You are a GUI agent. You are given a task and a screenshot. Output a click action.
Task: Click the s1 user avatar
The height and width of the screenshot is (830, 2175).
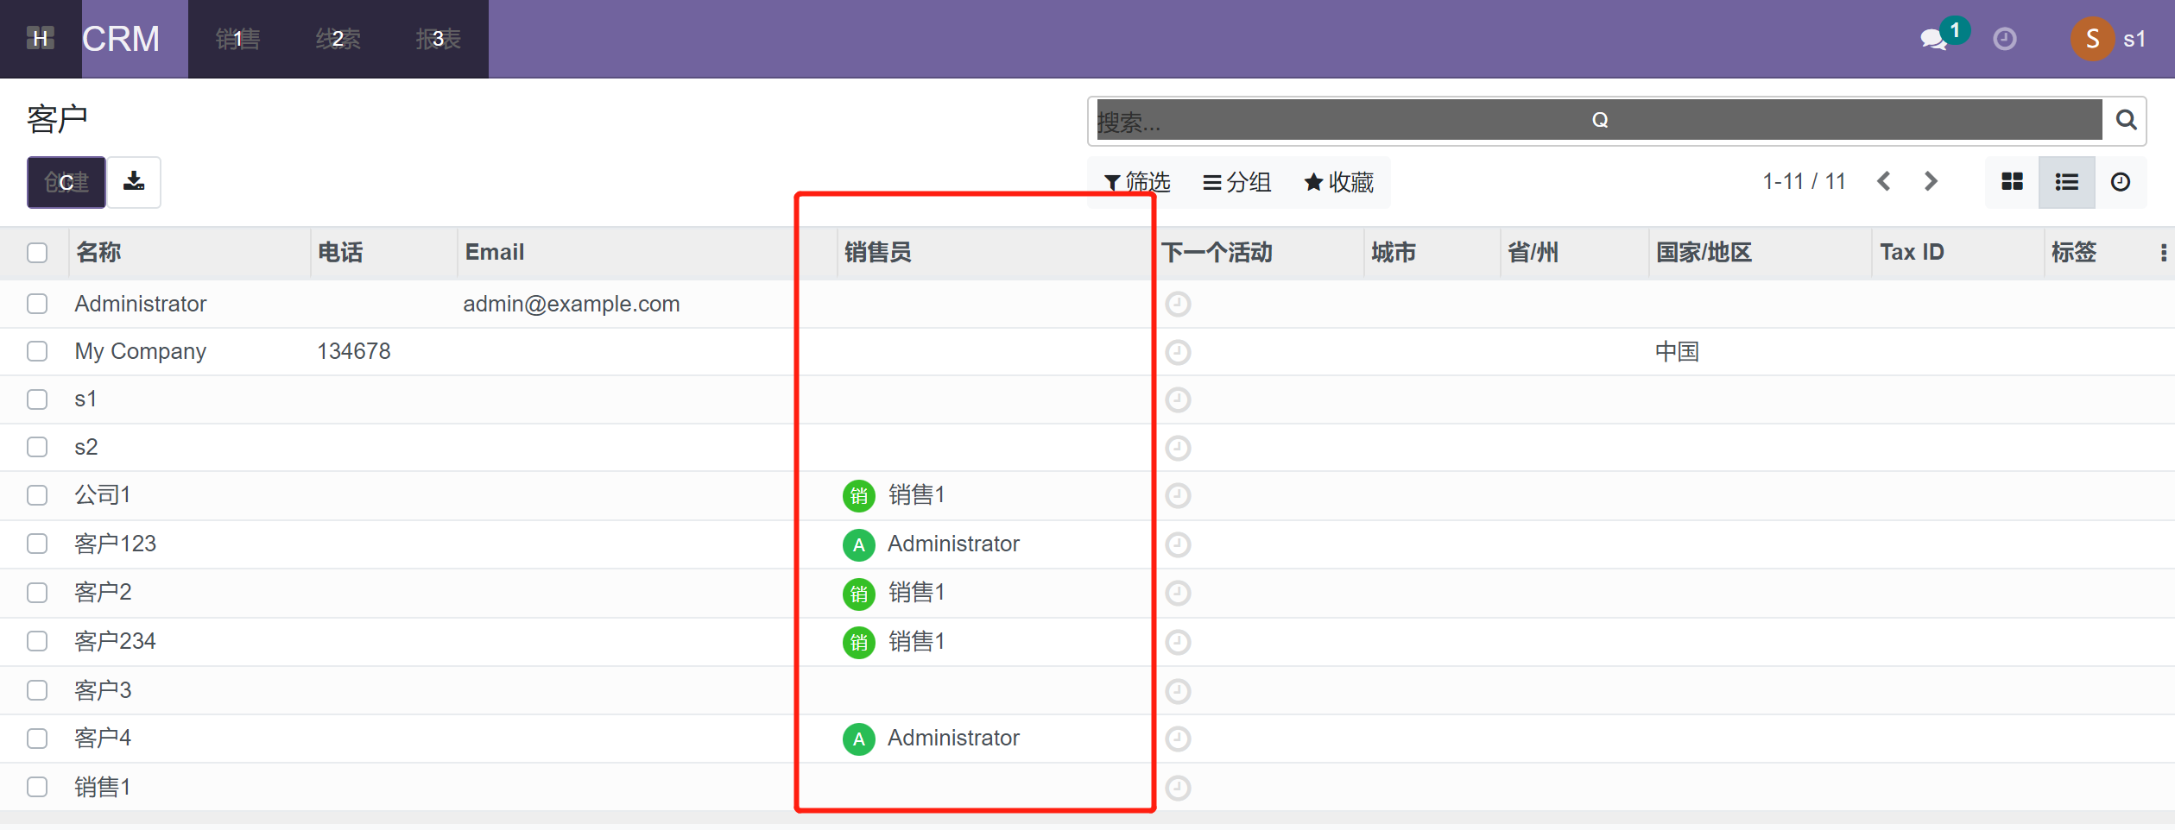(2091, 39)
